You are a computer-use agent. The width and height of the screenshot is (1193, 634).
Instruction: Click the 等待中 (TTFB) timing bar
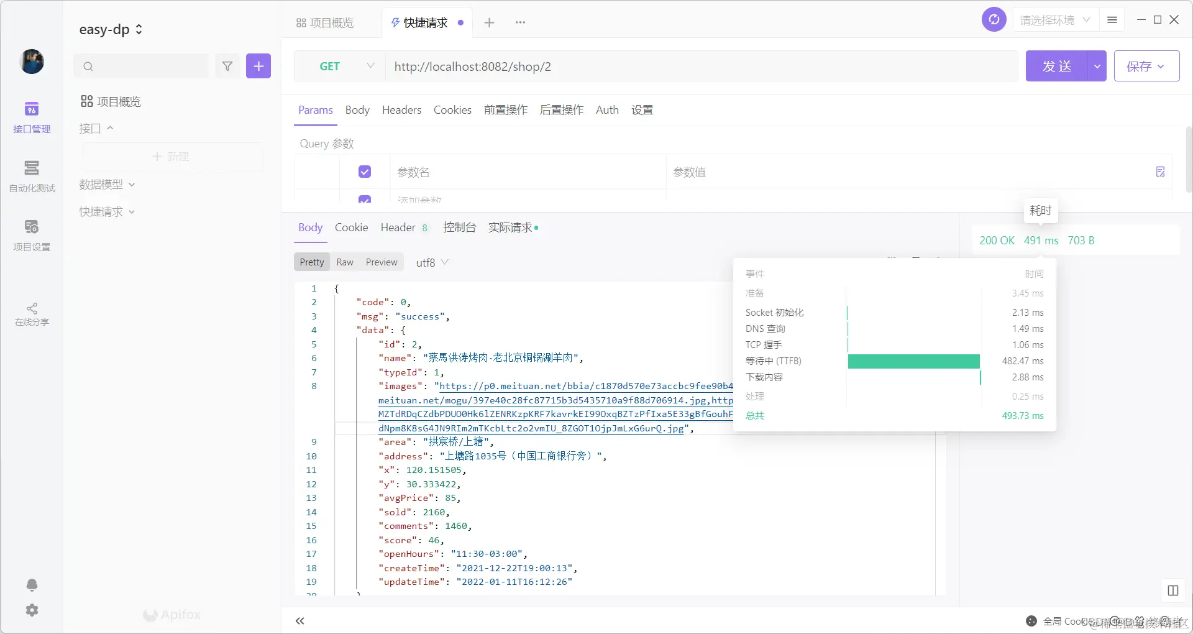[x=913, y=361]
